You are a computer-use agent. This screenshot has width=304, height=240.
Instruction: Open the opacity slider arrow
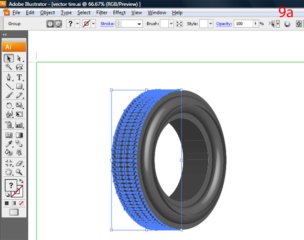point(256,24)
